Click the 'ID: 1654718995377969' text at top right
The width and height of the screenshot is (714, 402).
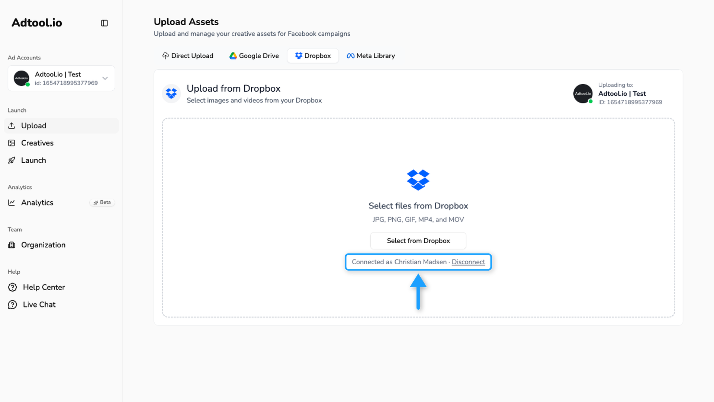pos(630,102)
